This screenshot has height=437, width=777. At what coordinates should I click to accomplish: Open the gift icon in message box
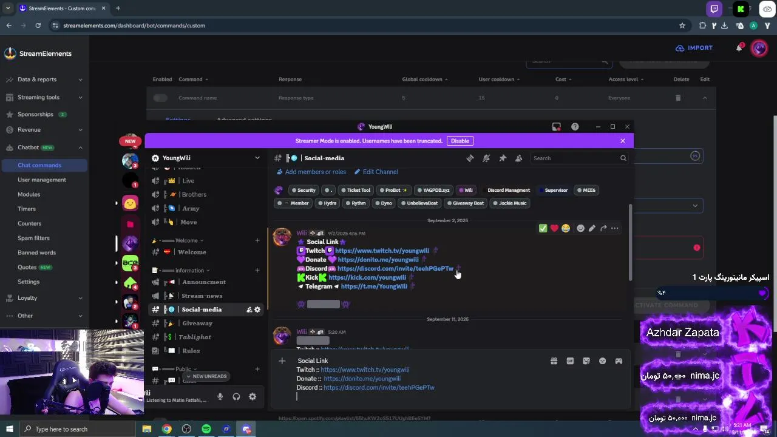[x=554, y=361]
